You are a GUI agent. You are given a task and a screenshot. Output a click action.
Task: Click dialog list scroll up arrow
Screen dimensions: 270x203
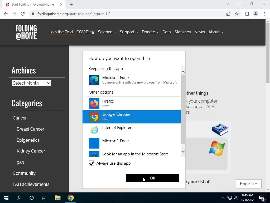tap(183, 72)
